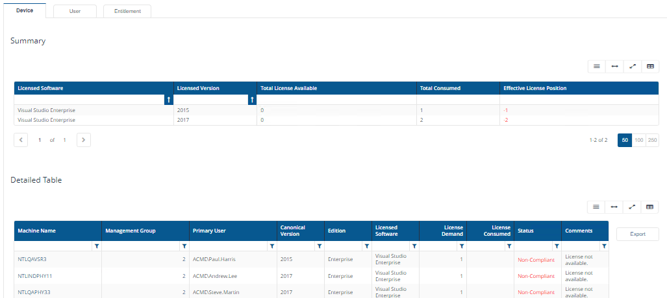Click Summary table column layout grid icon
This screenshot has width=667, height=298.
click(x=650, y=66)
